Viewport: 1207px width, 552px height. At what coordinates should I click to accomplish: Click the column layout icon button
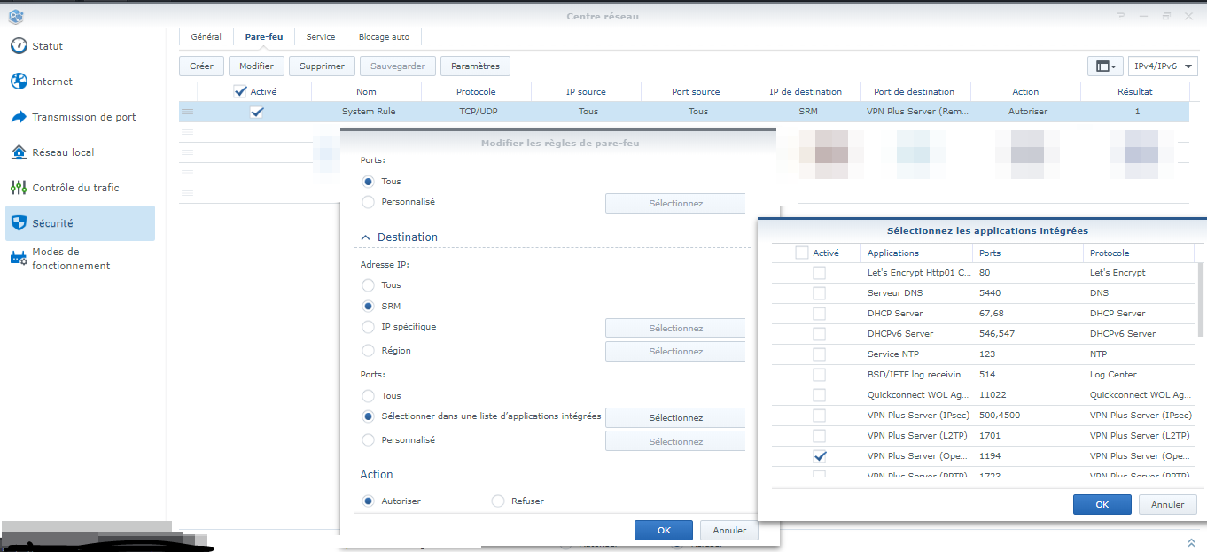1104,66
